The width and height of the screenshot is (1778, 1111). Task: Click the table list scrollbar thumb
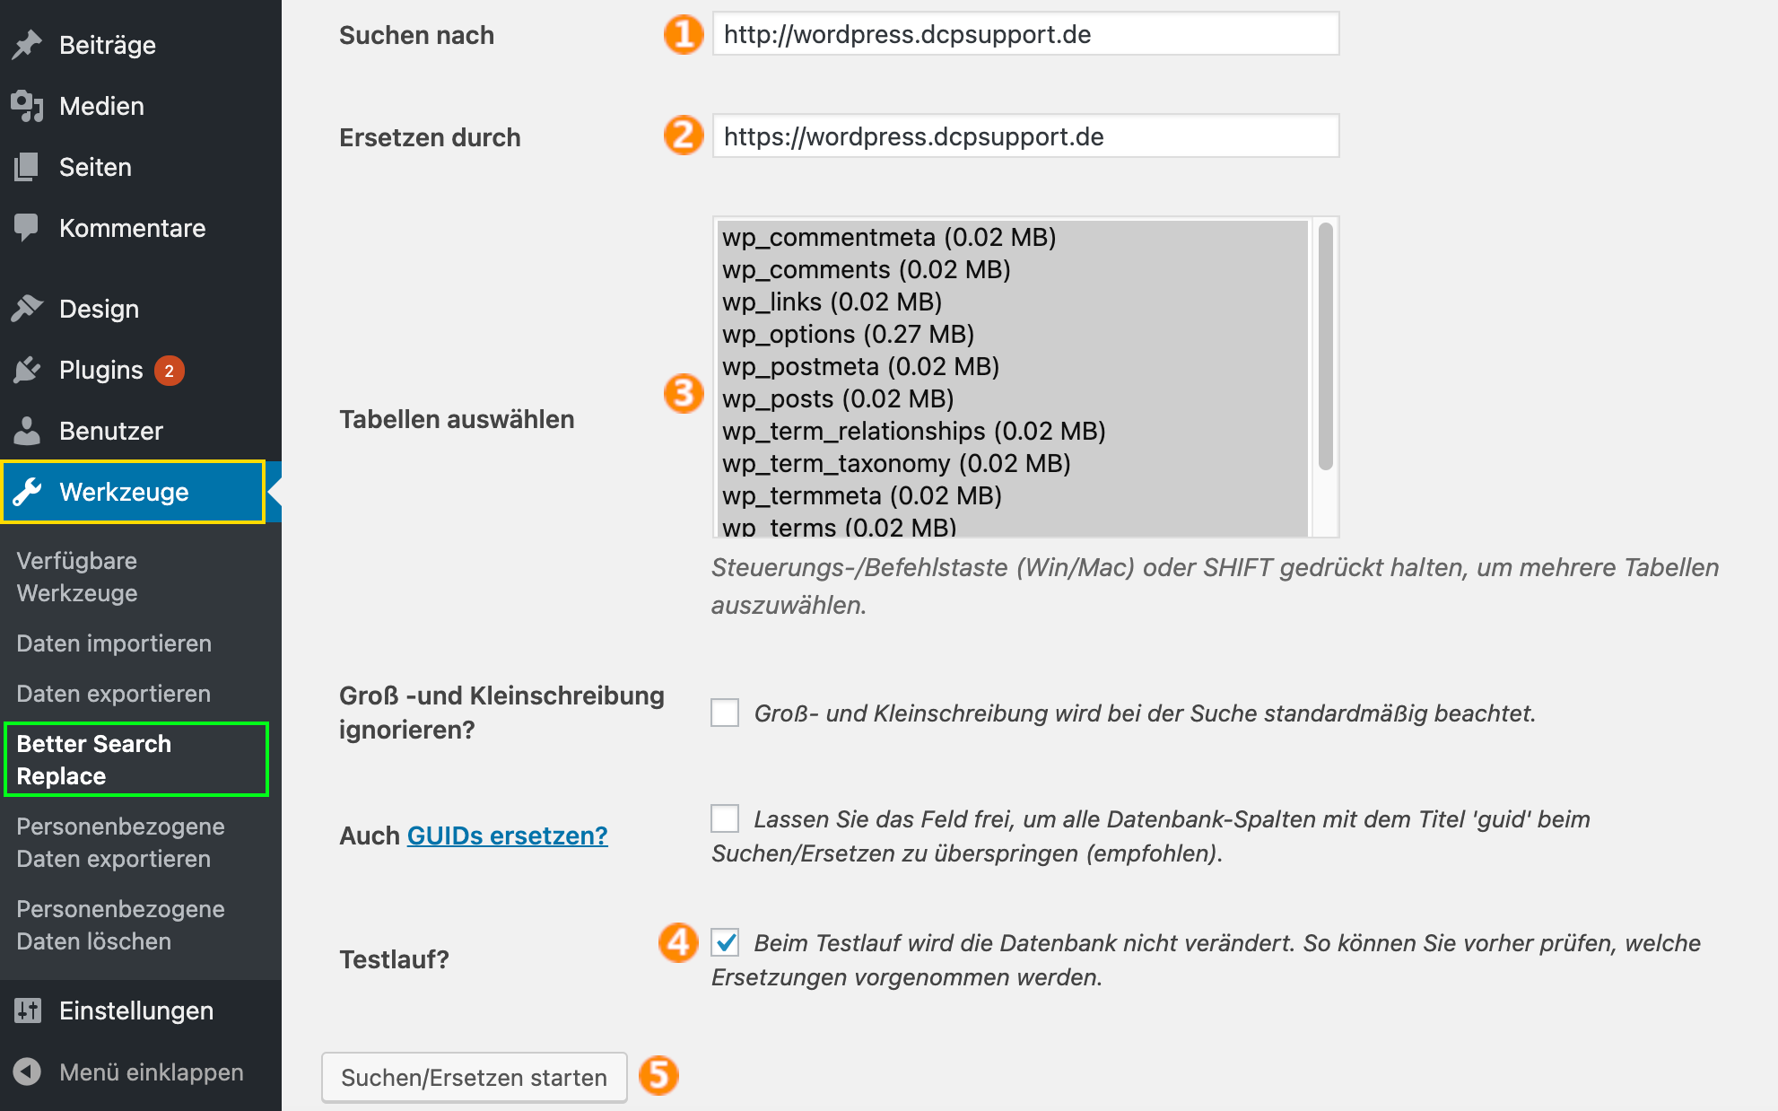point(1325,346)
